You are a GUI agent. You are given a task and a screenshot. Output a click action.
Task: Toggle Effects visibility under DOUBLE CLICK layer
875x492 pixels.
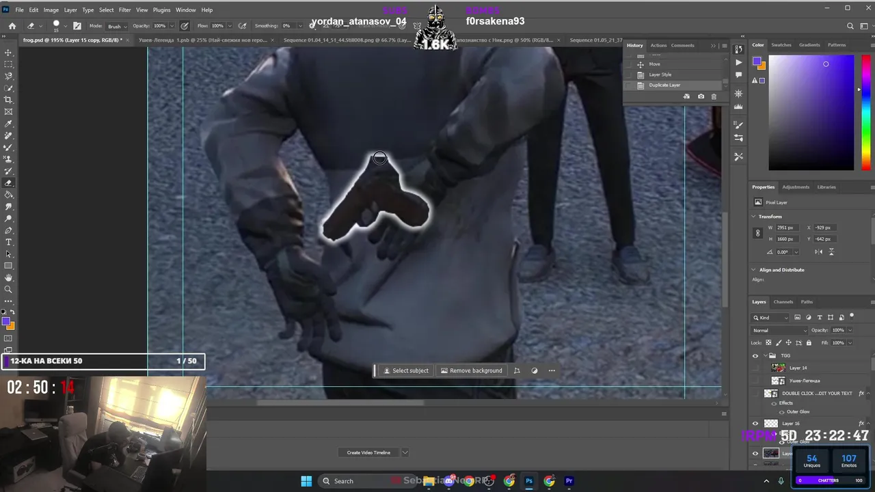(775, 403)
